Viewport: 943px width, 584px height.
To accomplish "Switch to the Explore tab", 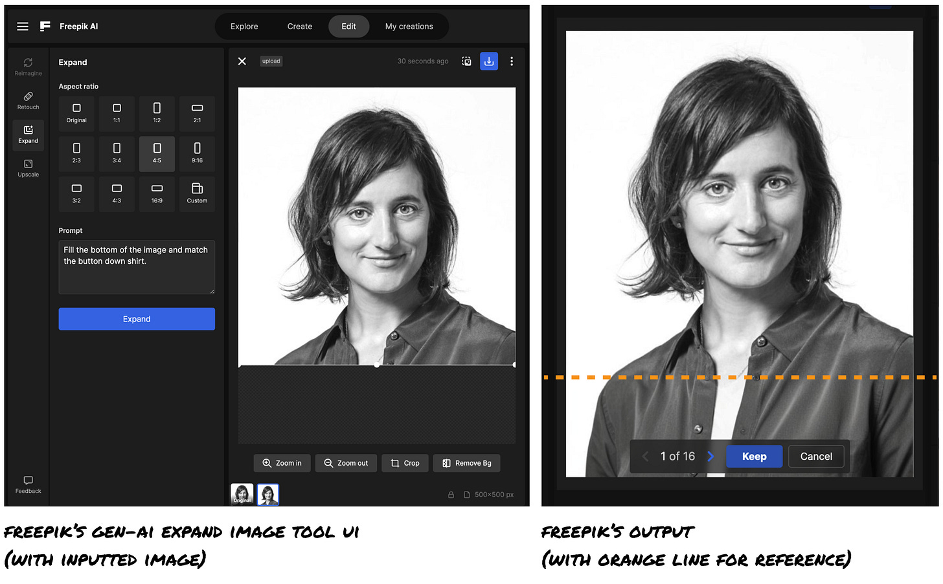I will (x=244, y=27).
